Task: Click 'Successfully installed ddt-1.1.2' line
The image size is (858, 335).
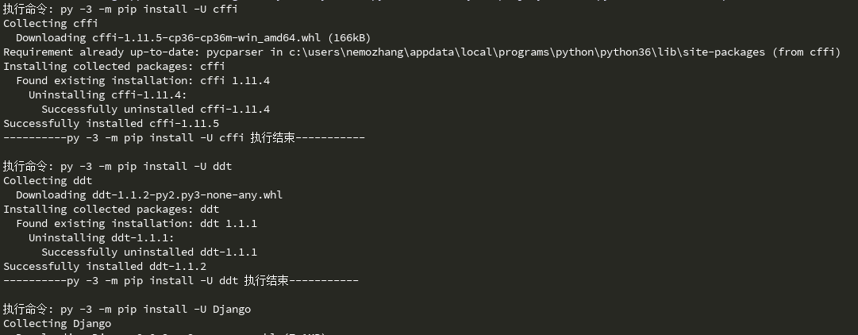Action: click(x=105, y=266)
